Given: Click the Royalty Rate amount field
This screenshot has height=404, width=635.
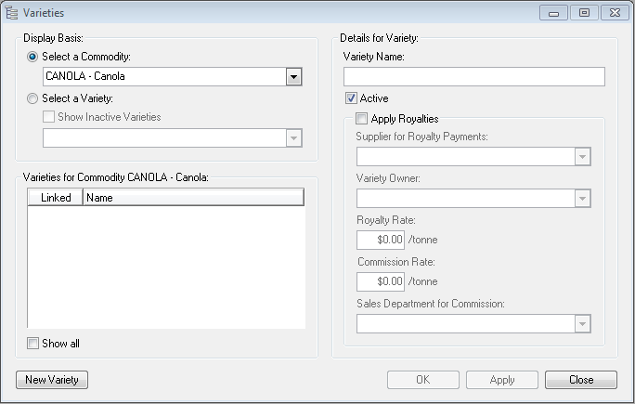Looking at the screenshot, I should coord(381,240).
